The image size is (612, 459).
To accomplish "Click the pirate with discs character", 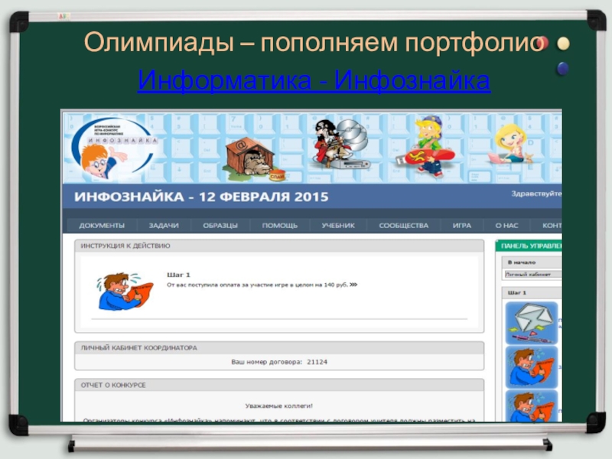I will pyautogui.click(x=340, y=143).
